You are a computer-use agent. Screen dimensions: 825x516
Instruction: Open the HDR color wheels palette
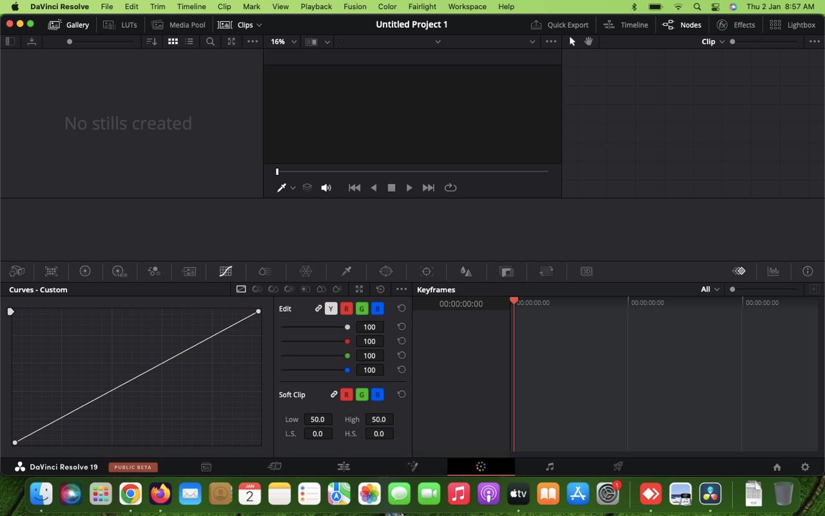tap(120, 272)
